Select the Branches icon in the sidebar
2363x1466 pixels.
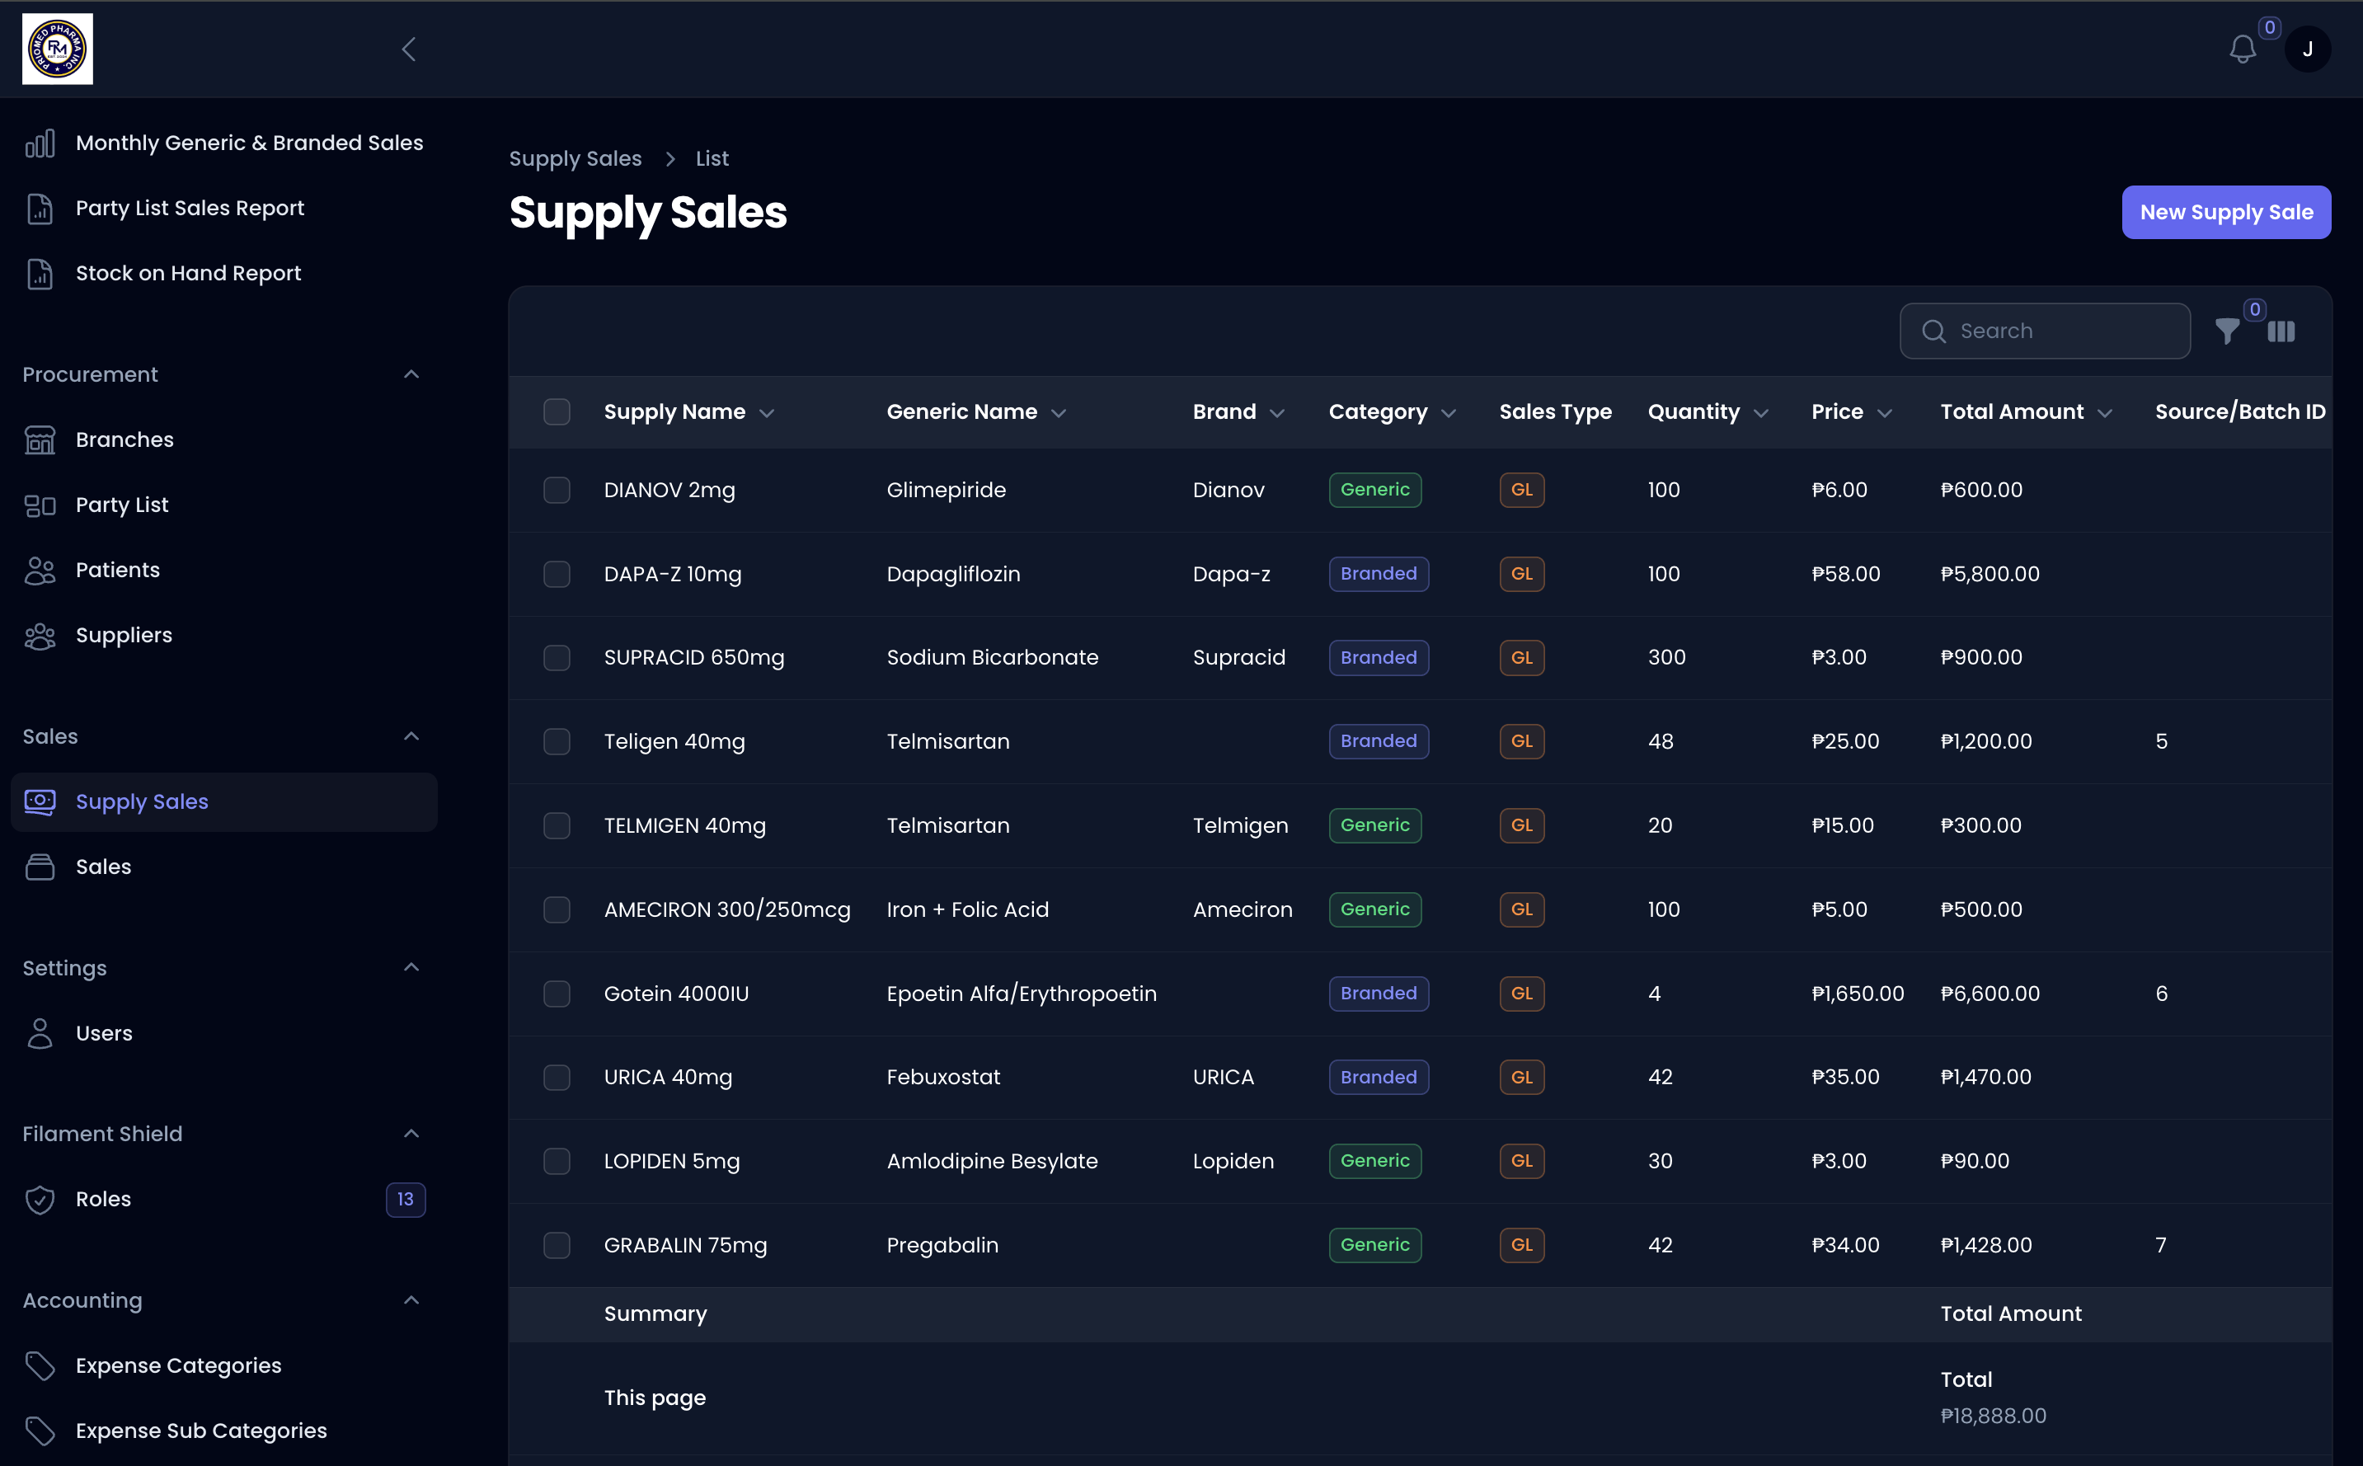[x=40, y=439]
